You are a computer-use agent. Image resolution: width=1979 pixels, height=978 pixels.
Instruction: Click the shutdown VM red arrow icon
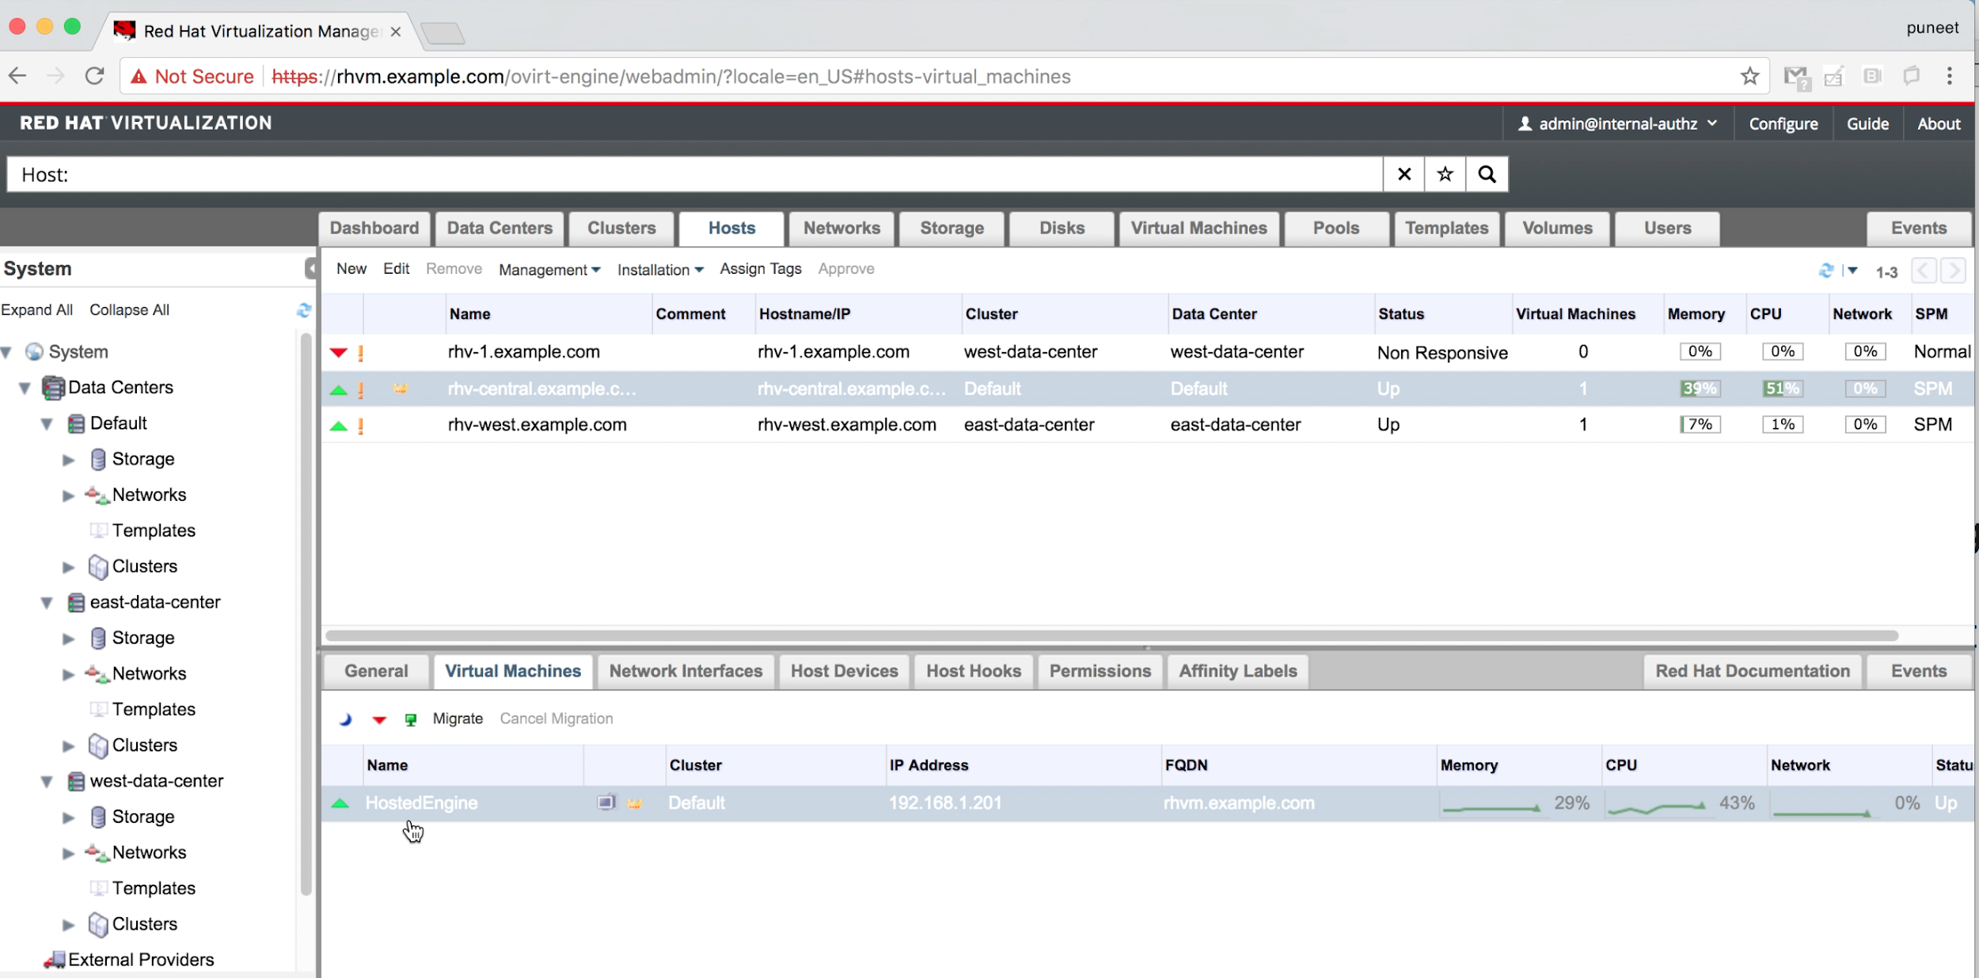pos(379,719)
